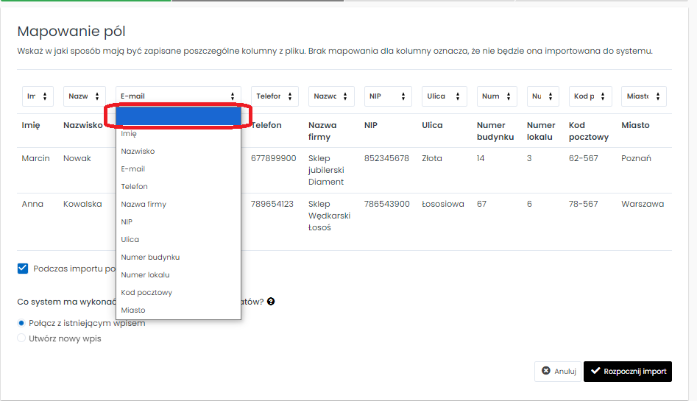Click the Kowalska surname cell

pos(82,204)
